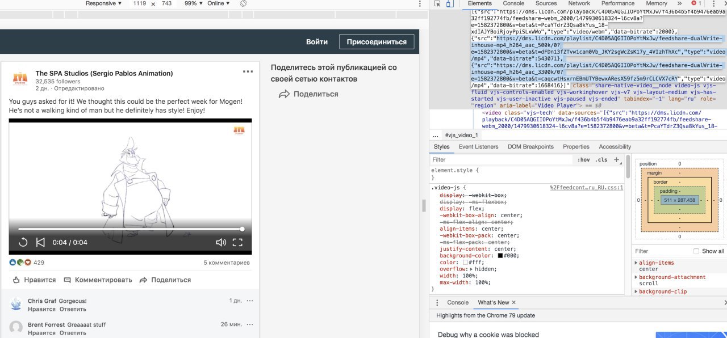The image size is (727, 338).
Task: Click the Комментировать button
Action: (98, 280)
